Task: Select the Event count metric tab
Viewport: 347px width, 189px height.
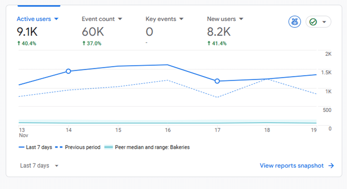Action: pos(98,19)
